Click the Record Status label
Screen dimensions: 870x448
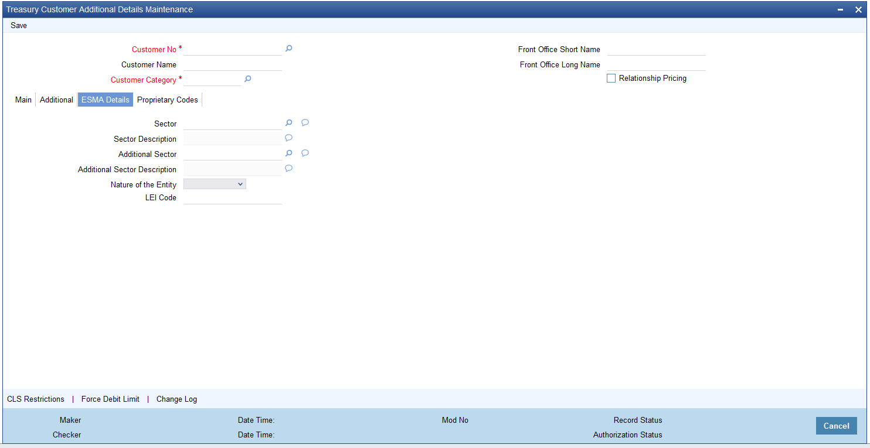click(638, 420)
